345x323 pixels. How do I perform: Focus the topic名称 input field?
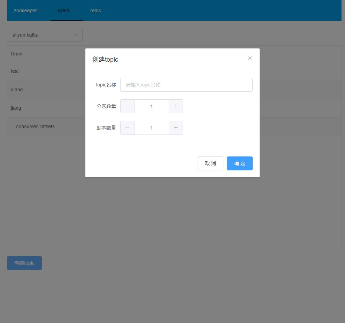[x=186, y=85]
